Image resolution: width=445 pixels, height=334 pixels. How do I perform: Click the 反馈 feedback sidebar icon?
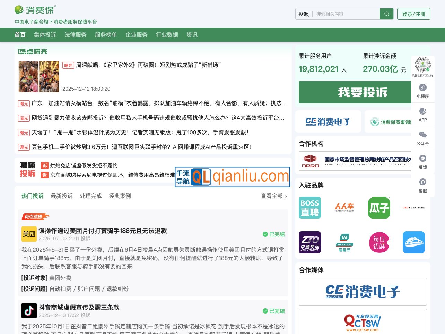coord(422,161)
